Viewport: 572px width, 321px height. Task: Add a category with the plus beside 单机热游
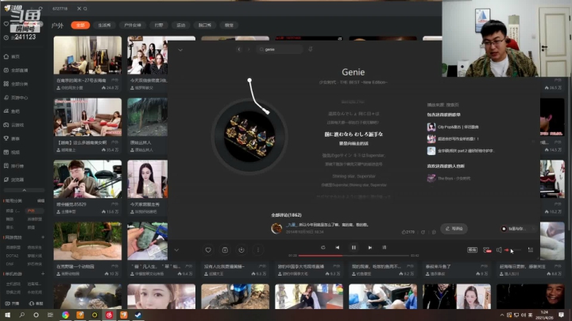[x=43, y=273]
